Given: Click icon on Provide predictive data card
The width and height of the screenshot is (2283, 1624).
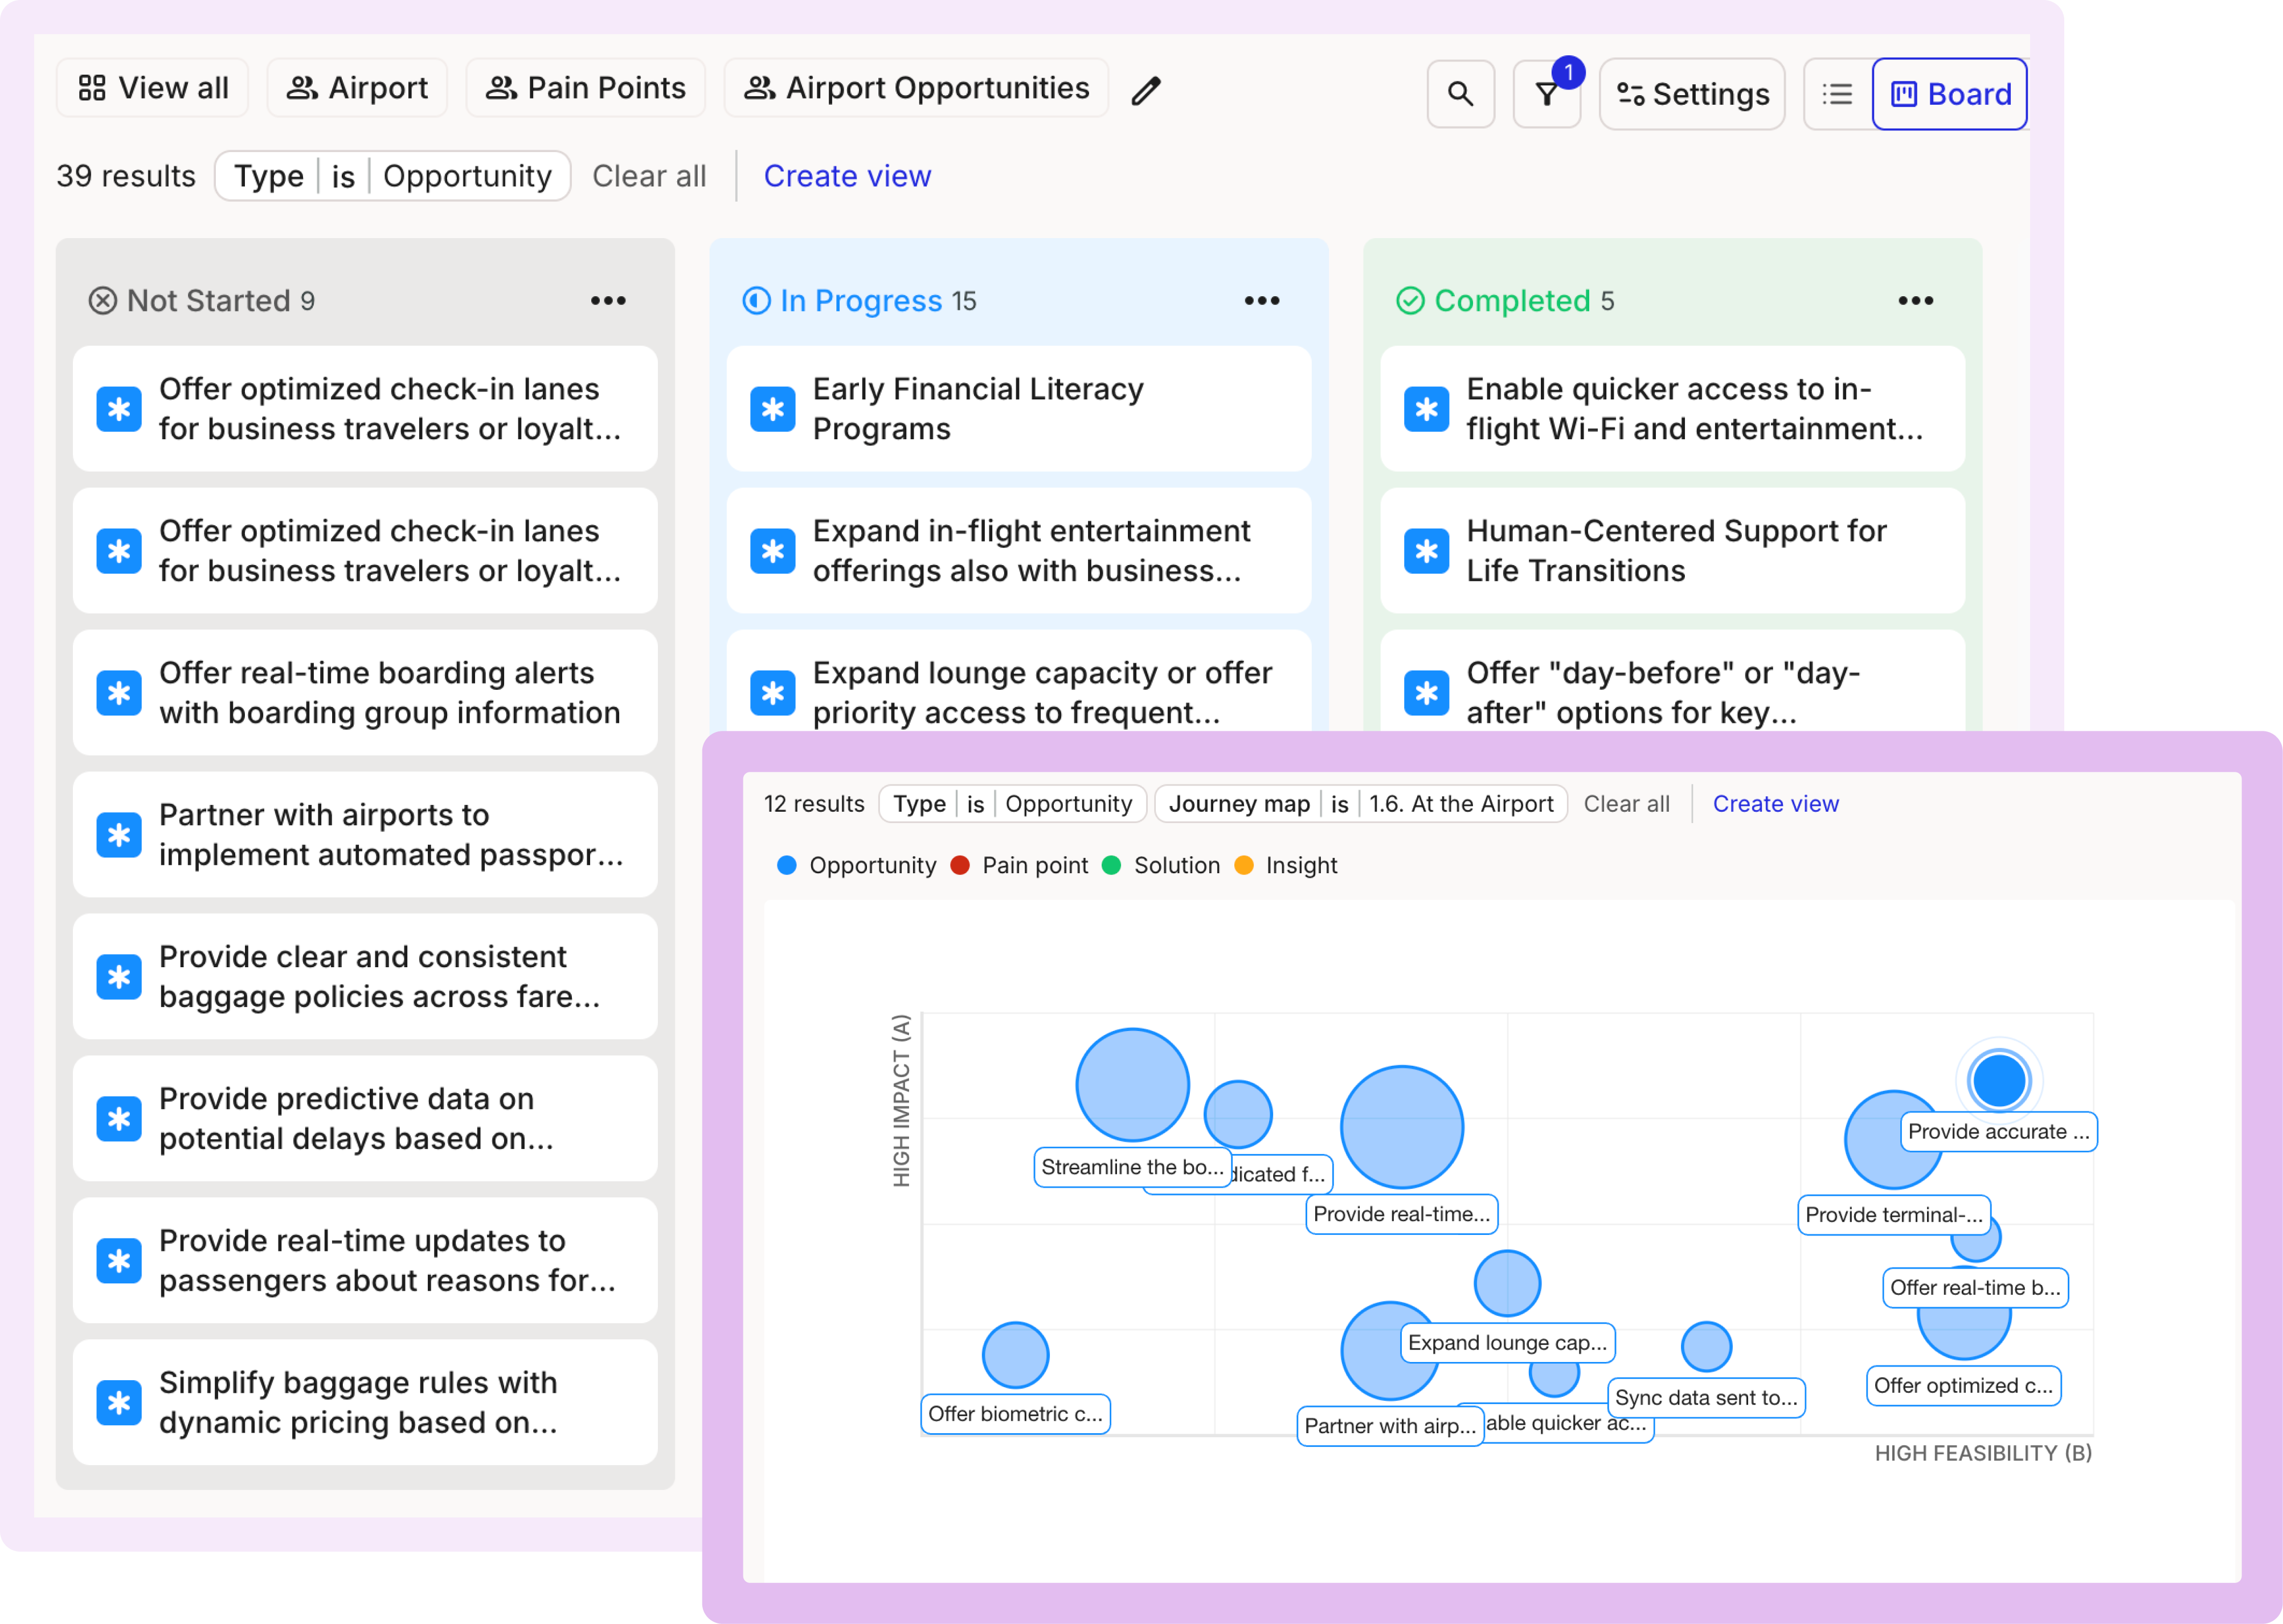Looking at the screenshot, I should point(119,1119).
